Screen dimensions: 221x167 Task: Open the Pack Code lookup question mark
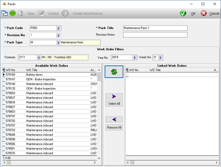(x=58, y=28)
